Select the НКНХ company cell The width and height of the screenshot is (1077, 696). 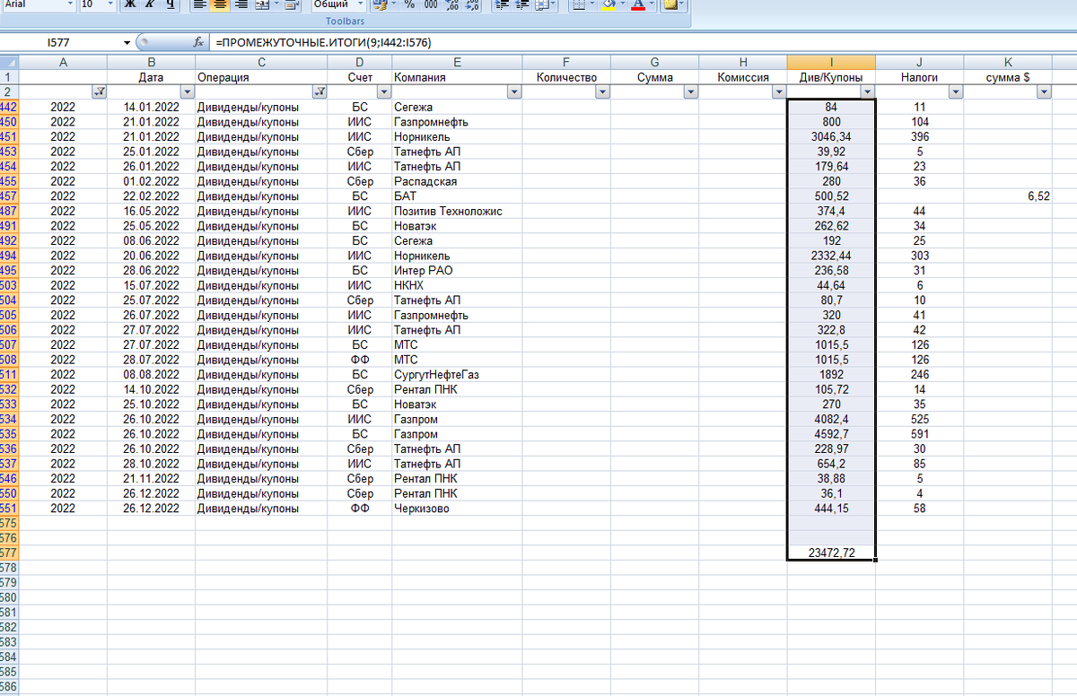click(x=457, y=285)
